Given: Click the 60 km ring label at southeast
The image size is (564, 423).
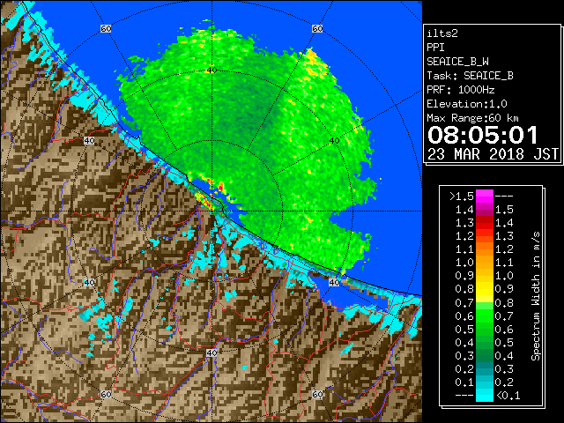Looking at the screenshot, I should [317, 394].
